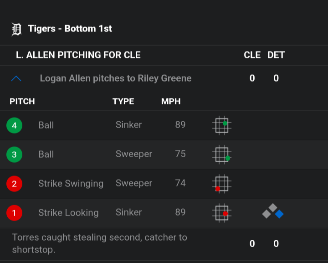Click the green pitch 3 number badge
Image resolution: width=328 pixels, height=263 pixels.
pos(14,155)
